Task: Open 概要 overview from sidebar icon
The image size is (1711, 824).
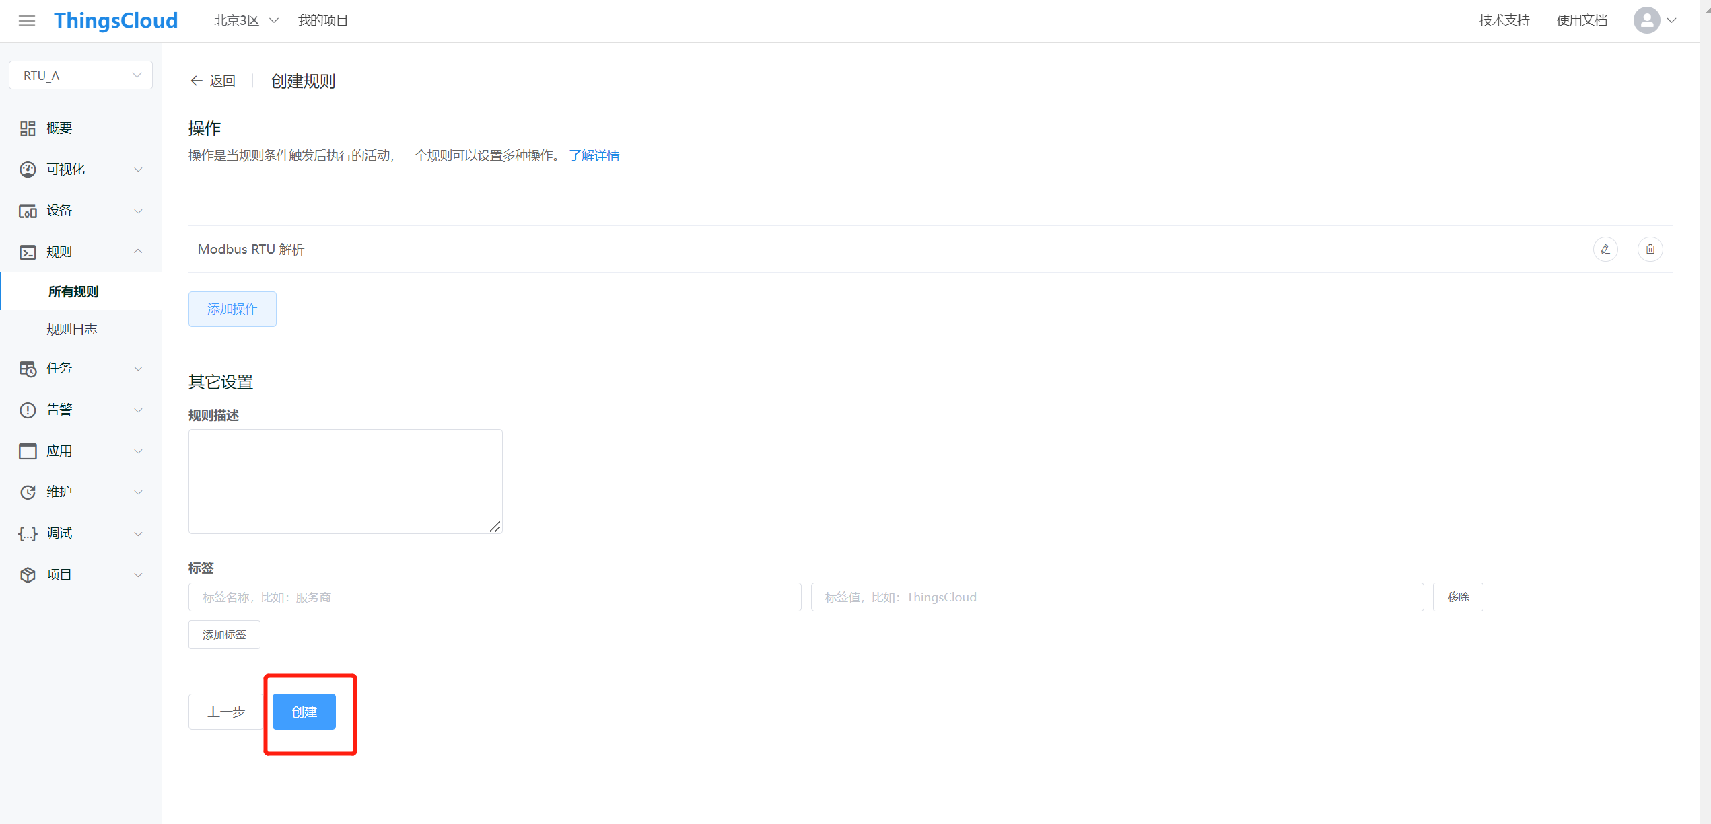Action: [28, 128]
